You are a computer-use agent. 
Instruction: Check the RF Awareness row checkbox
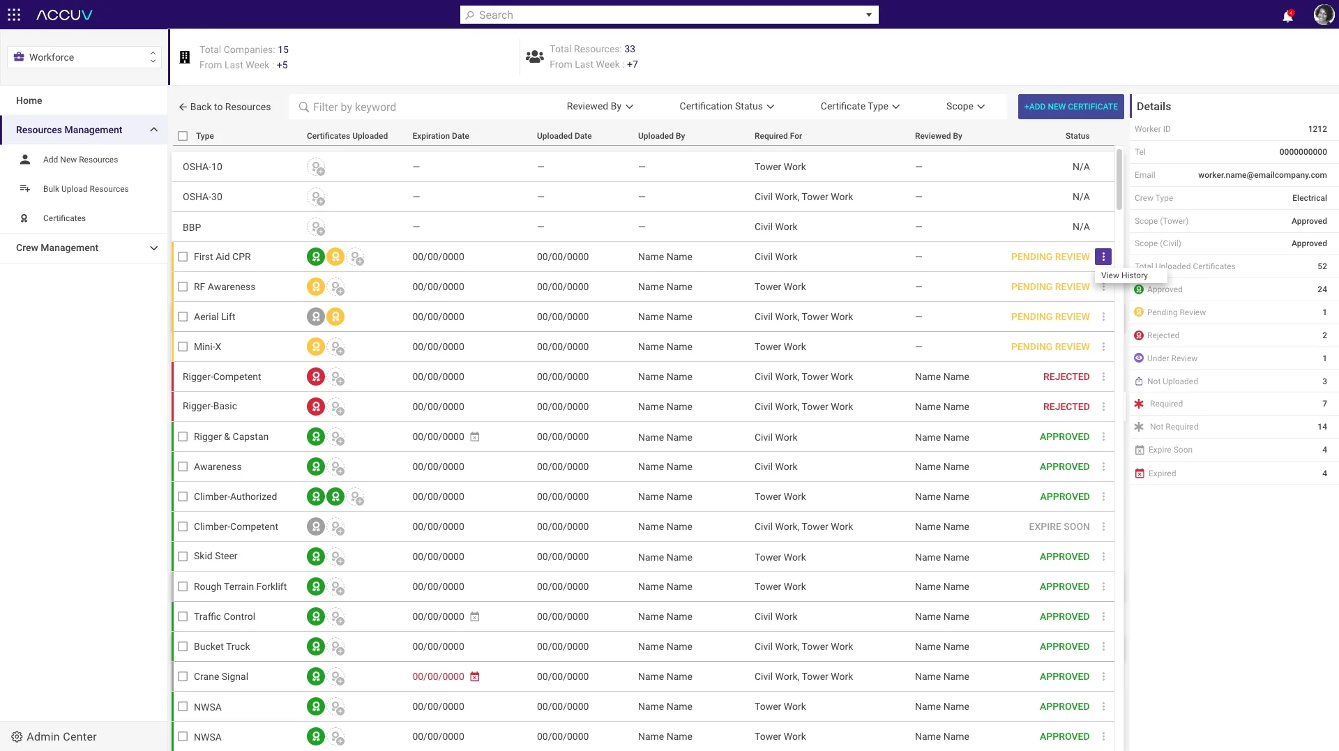(x=183, y=287)
